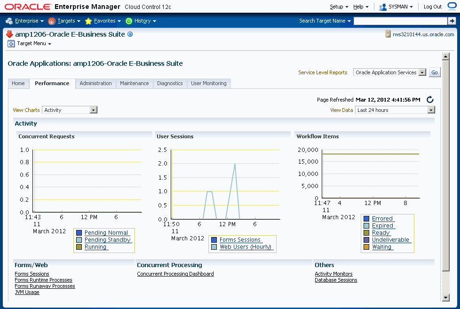Click the History clock icon

click(x=129, y=21)
